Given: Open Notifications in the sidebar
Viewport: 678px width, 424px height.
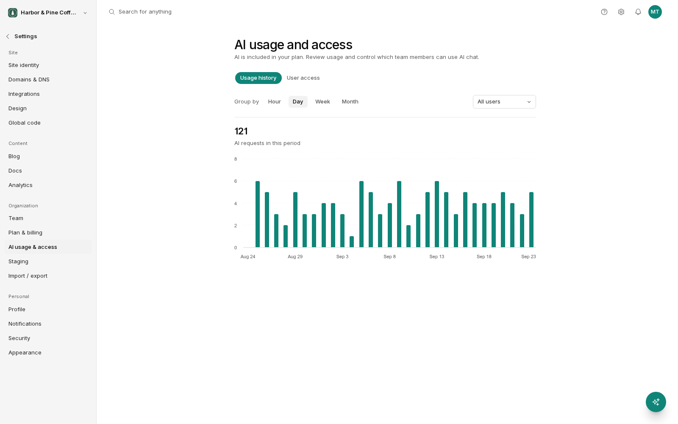Looking at the screenshot, I should tap(48, 324).
